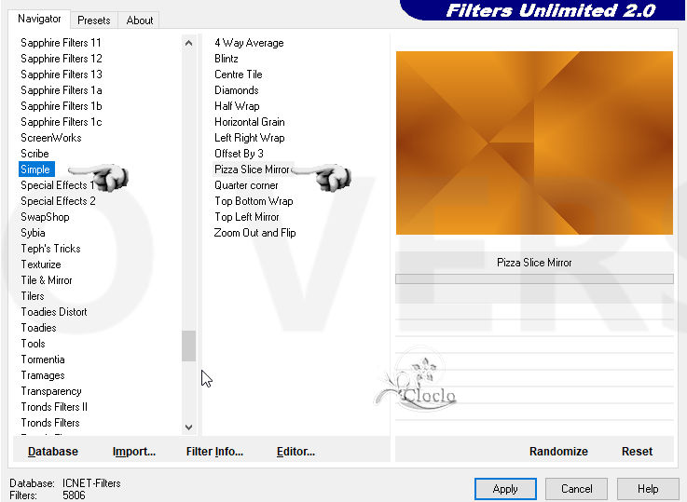The height and width of the screenshot is (502, 687).
Task: Select the Tormentia category
Action: point(43,360)
